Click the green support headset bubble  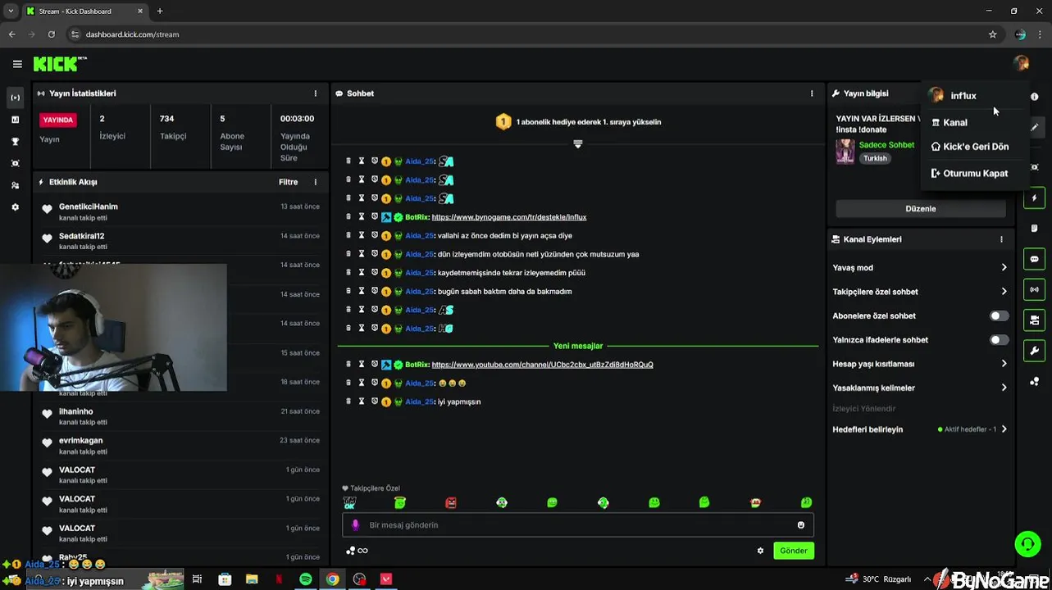(x=1027, y=543)
